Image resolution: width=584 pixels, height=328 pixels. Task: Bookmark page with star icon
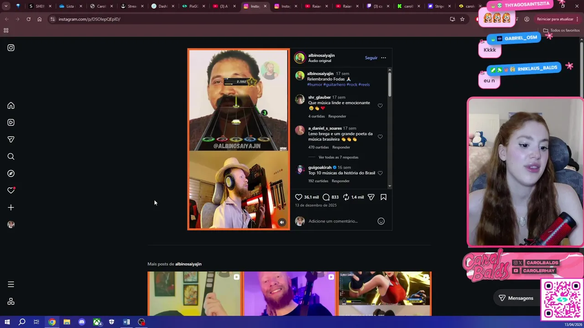(462, 19)
